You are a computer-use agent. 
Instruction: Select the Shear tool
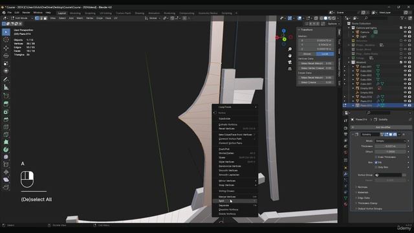pyautogui.click(x=6, y=180)
